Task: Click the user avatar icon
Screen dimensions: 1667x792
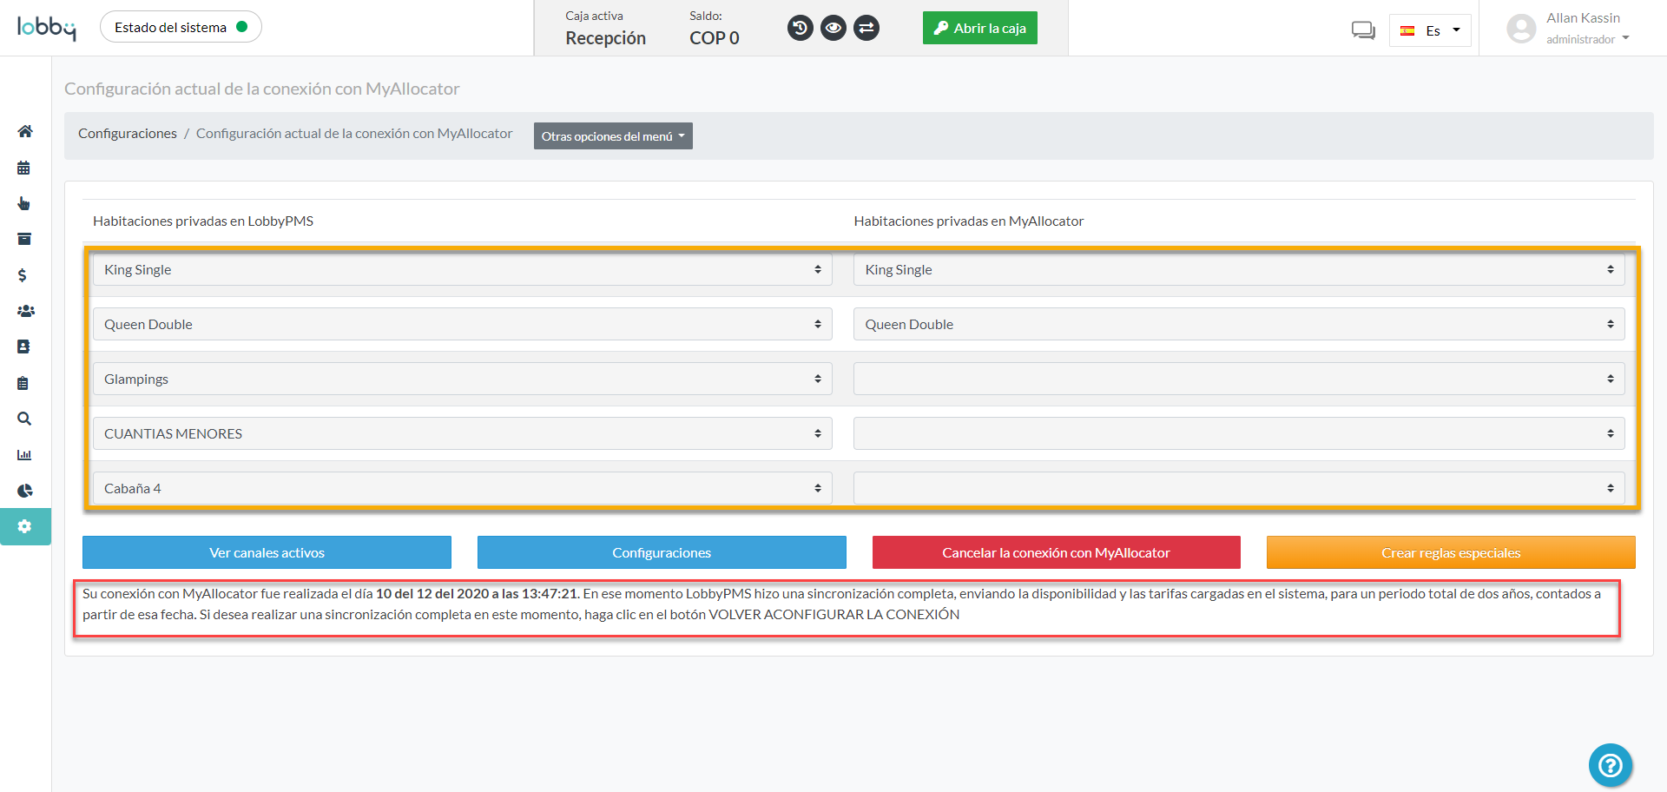Action: click(x=1521, y=29)
